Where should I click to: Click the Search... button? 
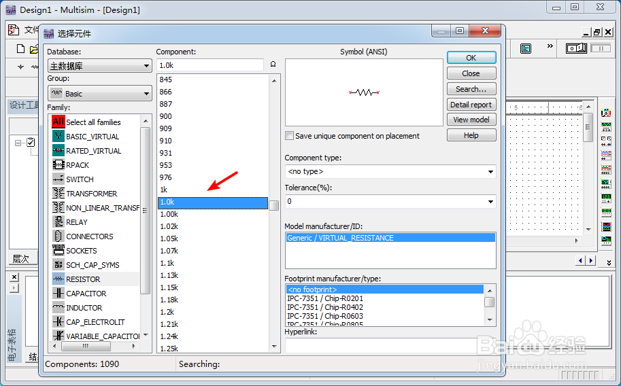click(x=471, y=89)
